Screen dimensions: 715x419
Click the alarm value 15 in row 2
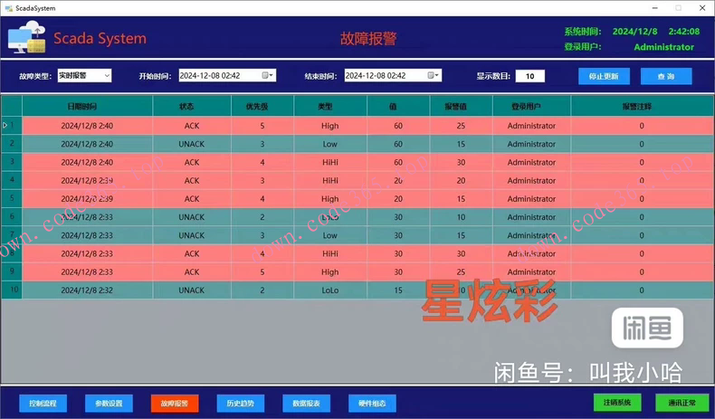(x=461, y=144)
